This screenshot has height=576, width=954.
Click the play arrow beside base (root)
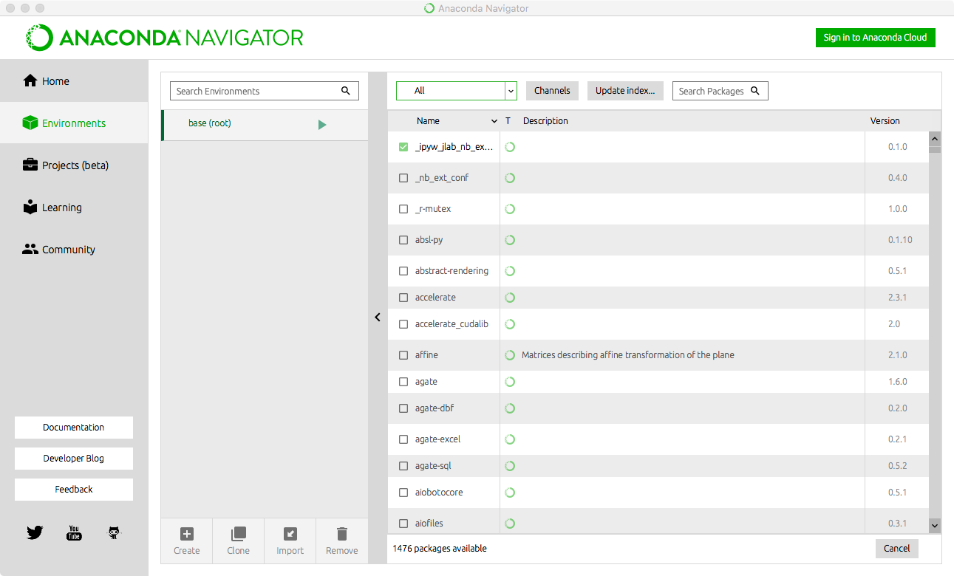(322, 125)
